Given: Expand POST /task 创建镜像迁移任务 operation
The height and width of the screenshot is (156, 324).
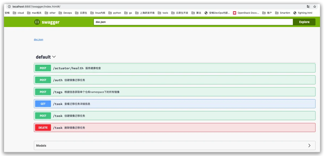Looking at the screenshot, I should [175, 116].
